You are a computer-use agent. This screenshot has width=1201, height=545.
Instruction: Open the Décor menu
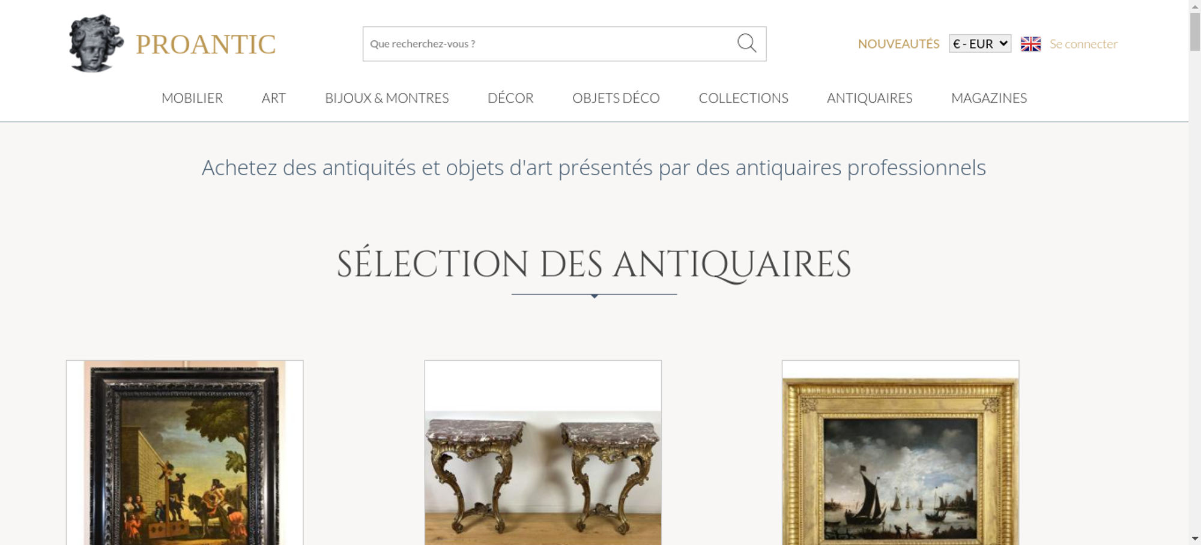[510, 98]
